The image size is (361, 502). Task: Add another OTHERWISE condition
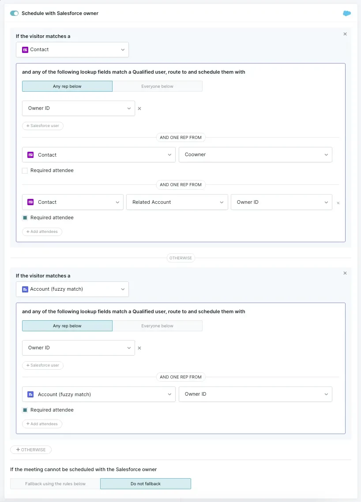[31, 450]
